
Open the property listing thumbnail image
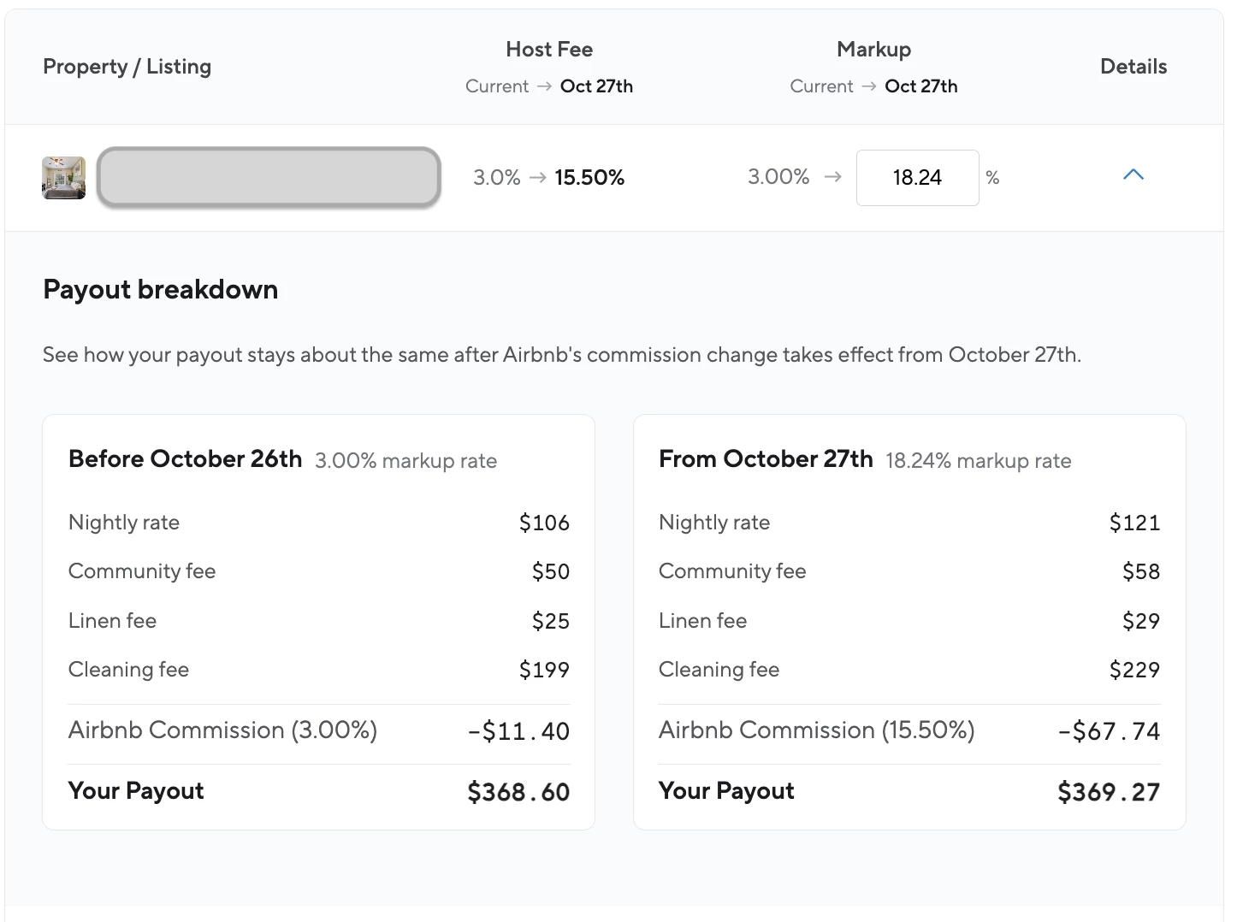point(64,178)
